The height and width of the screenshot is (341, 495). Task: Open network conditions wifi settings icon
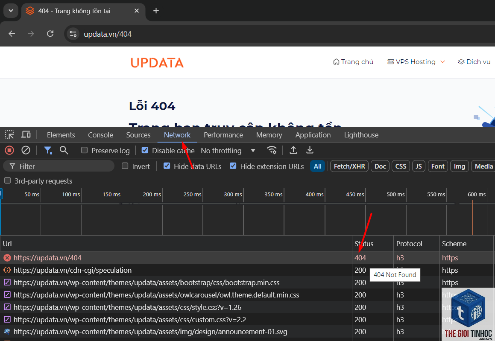coord(272,150)
